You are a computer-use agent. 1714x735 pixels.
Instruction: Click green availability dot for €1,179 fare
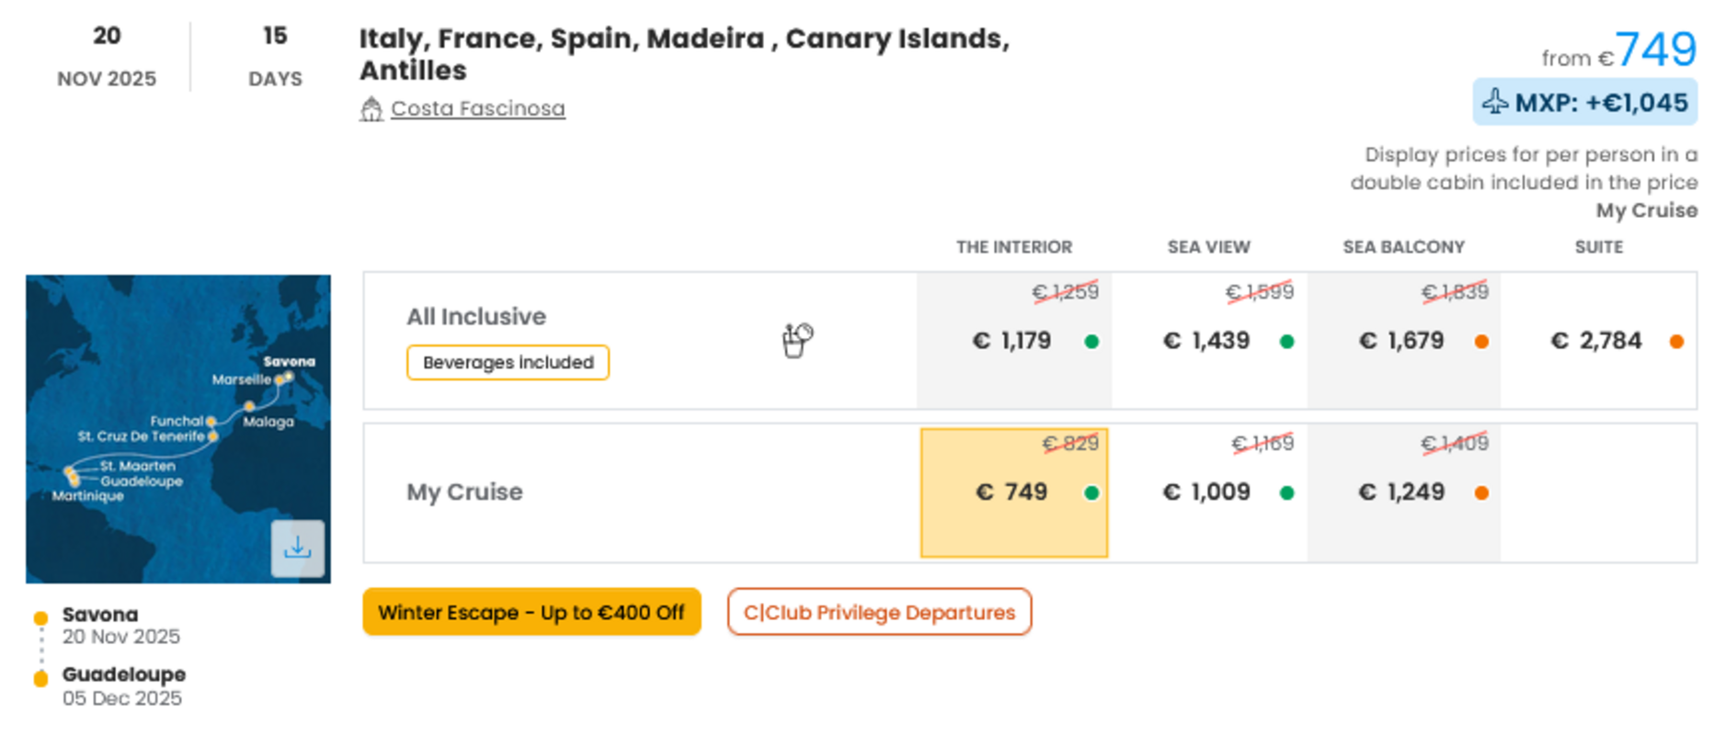tap(1091, 342)
